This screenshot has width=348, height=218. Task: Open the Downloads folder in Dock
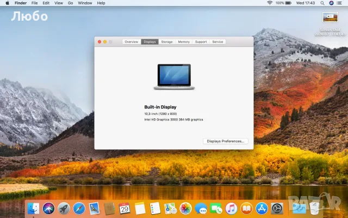coord(299,209)
